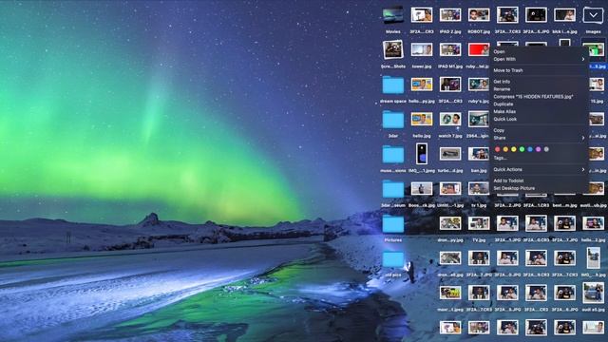Viewport: 608px width, 342px height.
Task: Select the watch 7.jpg file
Action: point(450,119)
